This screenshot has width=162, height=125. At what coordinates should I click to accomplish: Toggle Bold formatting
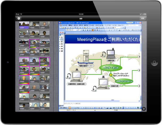83,30
